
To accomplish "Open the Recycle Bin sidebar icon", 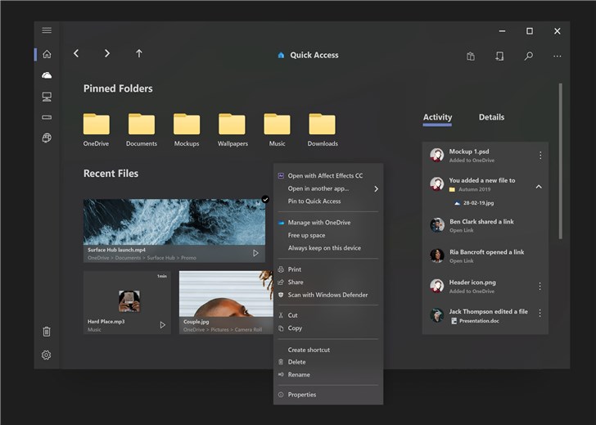I will 47,332.
